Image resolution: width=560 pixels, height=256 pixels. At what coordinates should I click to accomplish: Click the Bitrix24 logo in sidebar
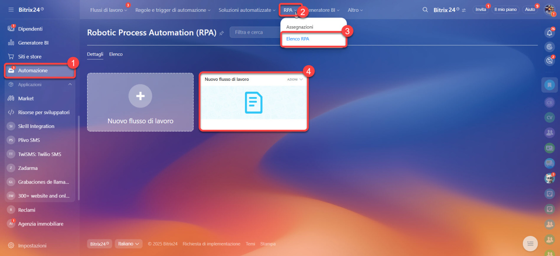[x=30, y=10]
